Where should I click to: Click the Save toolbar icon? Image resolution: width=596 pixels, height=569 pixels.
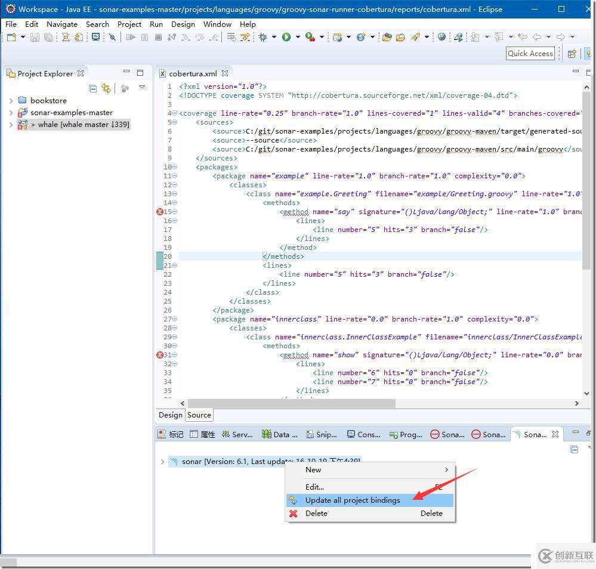[35, 37]
